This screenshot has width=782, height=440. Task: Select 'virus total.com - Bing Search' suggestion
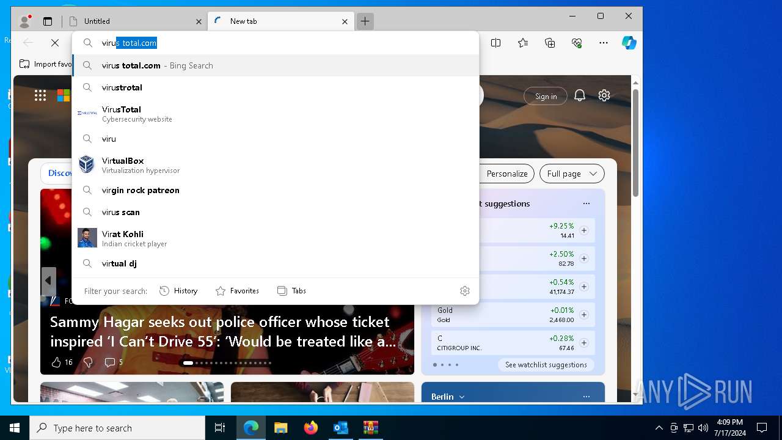(276, 65)
